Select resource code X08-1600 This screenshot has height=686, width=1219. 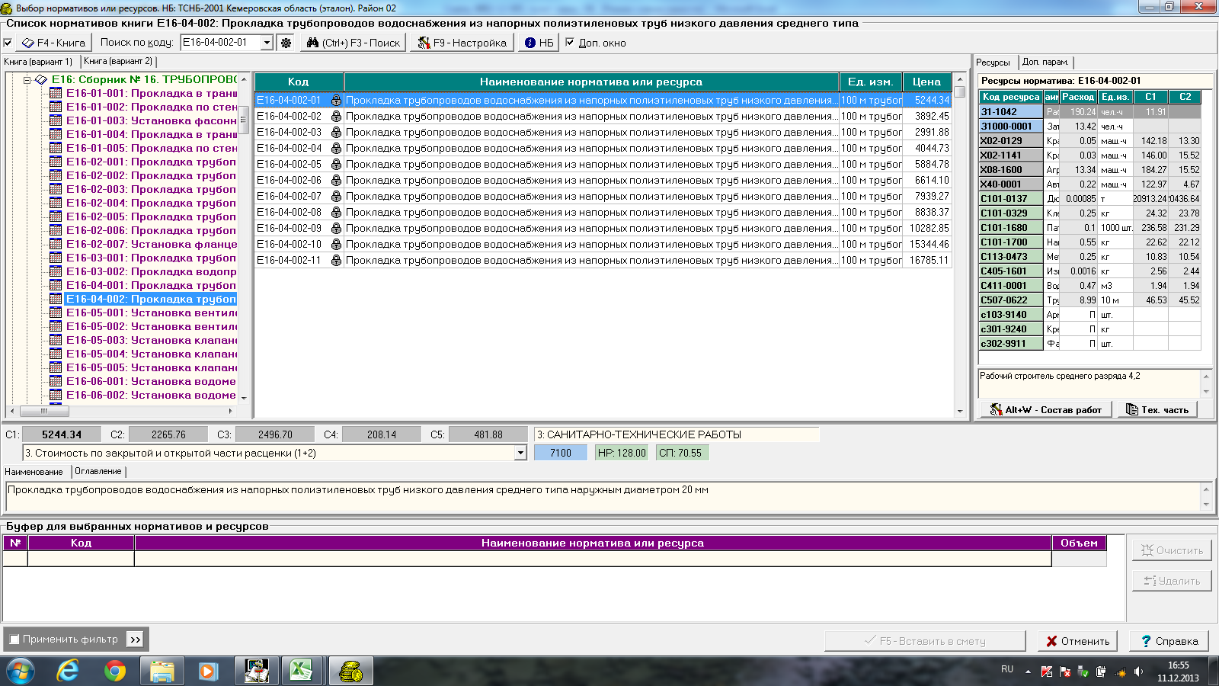click(x=1010, y=169)
